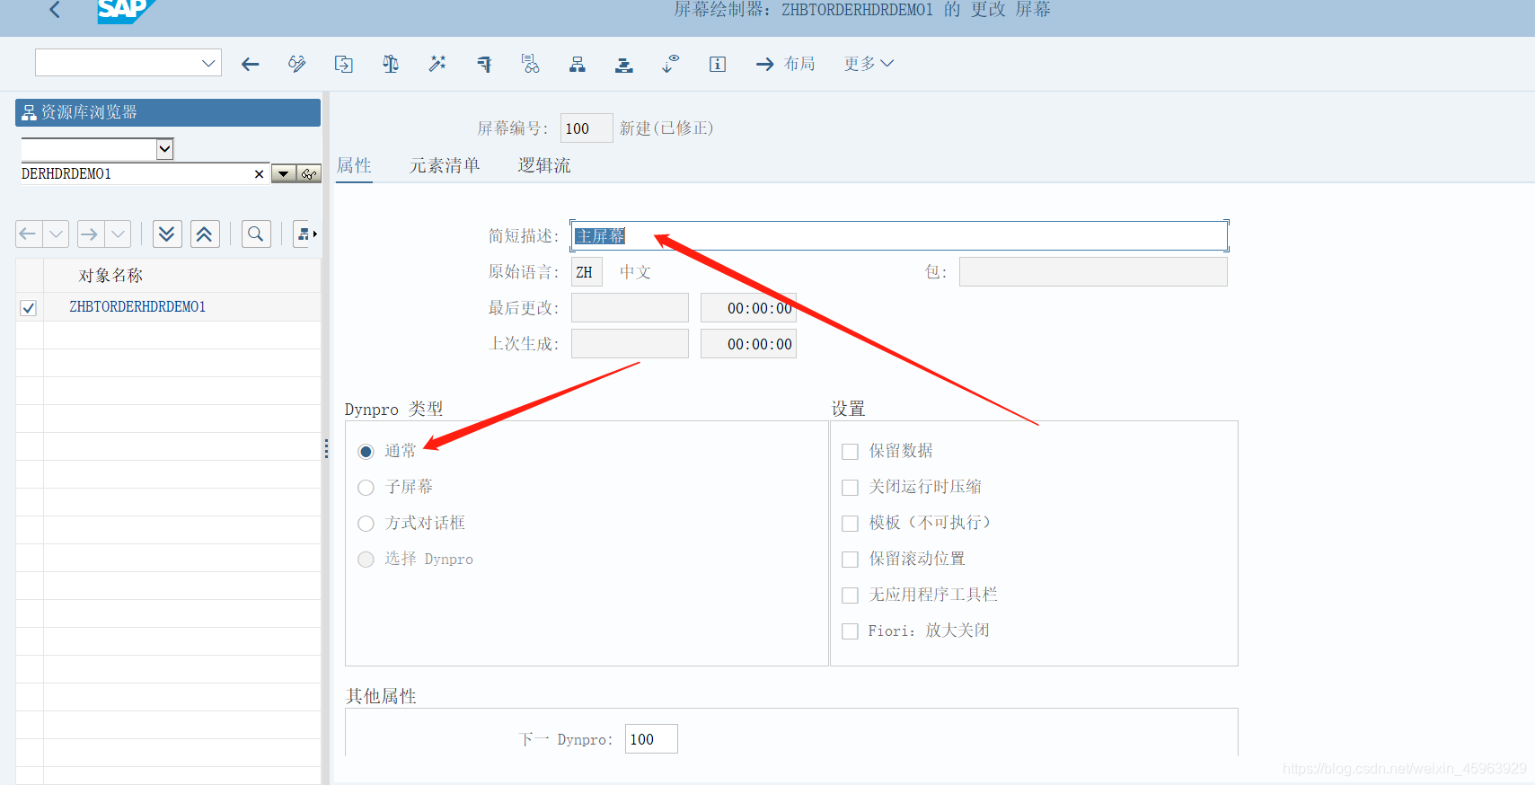This screenshot has height=785, width=1535.
Task: Toggle display/change mode pencil-glasses icon
Action: tap(297, 64)
